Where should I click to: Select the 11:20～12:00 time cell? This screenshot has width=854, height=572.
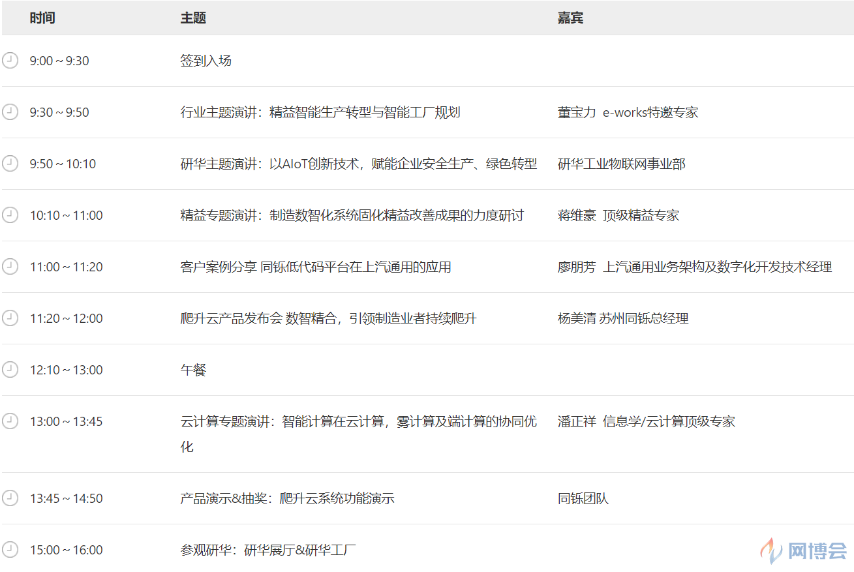(x=67, y=319)
